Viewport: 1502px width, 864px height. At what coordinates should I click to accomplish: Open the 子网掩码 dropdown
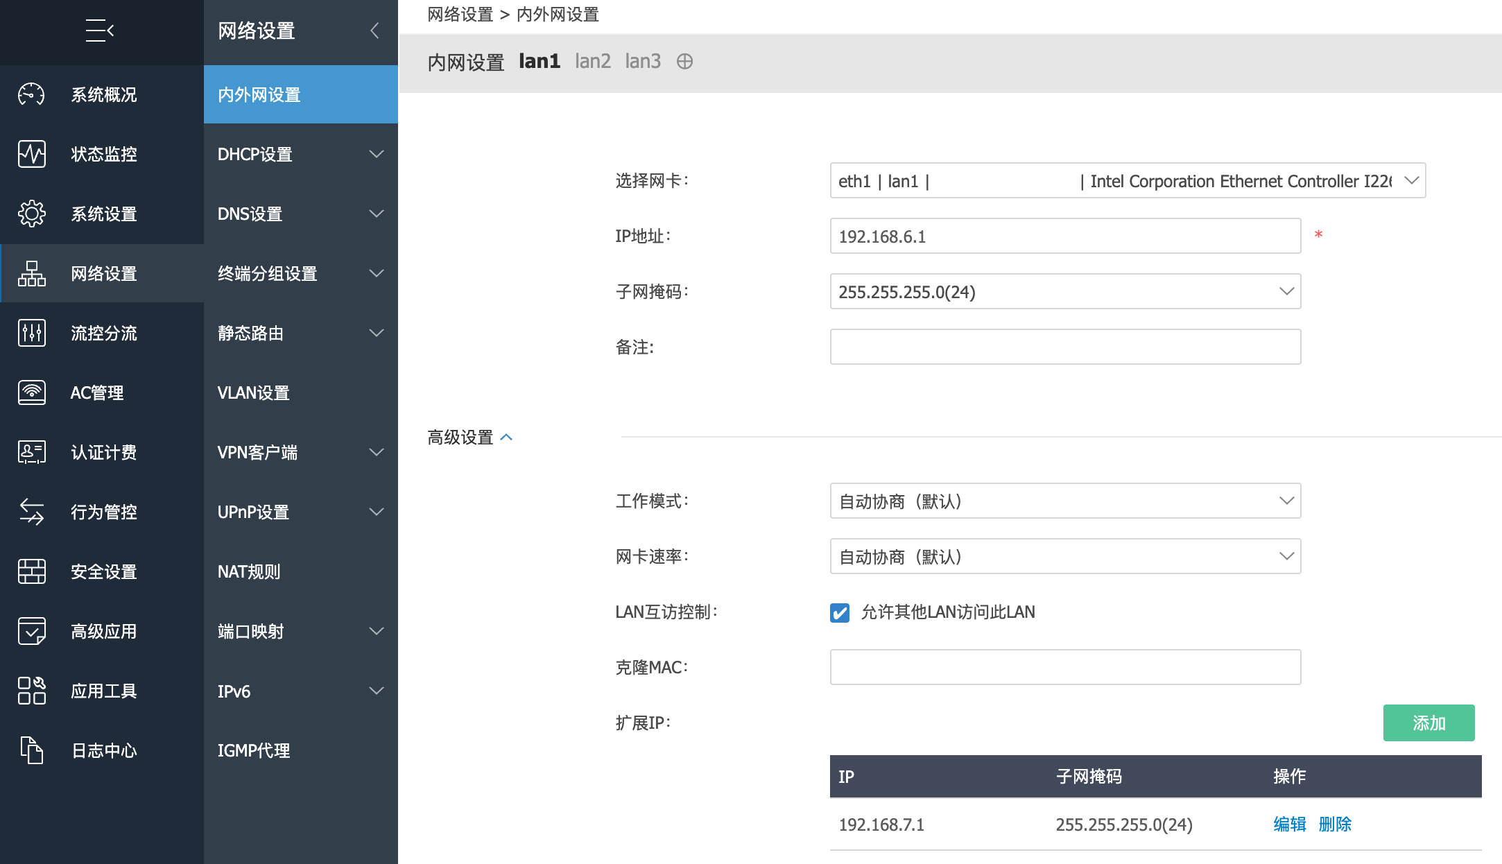coord(1064,292)
